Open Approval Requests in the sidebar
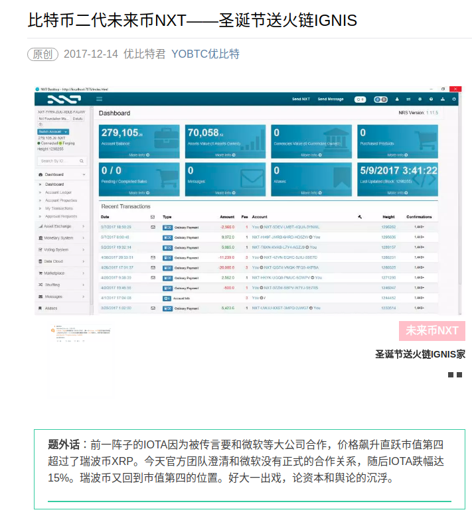This screenshot has width=472, height=530. click(61, 216)
